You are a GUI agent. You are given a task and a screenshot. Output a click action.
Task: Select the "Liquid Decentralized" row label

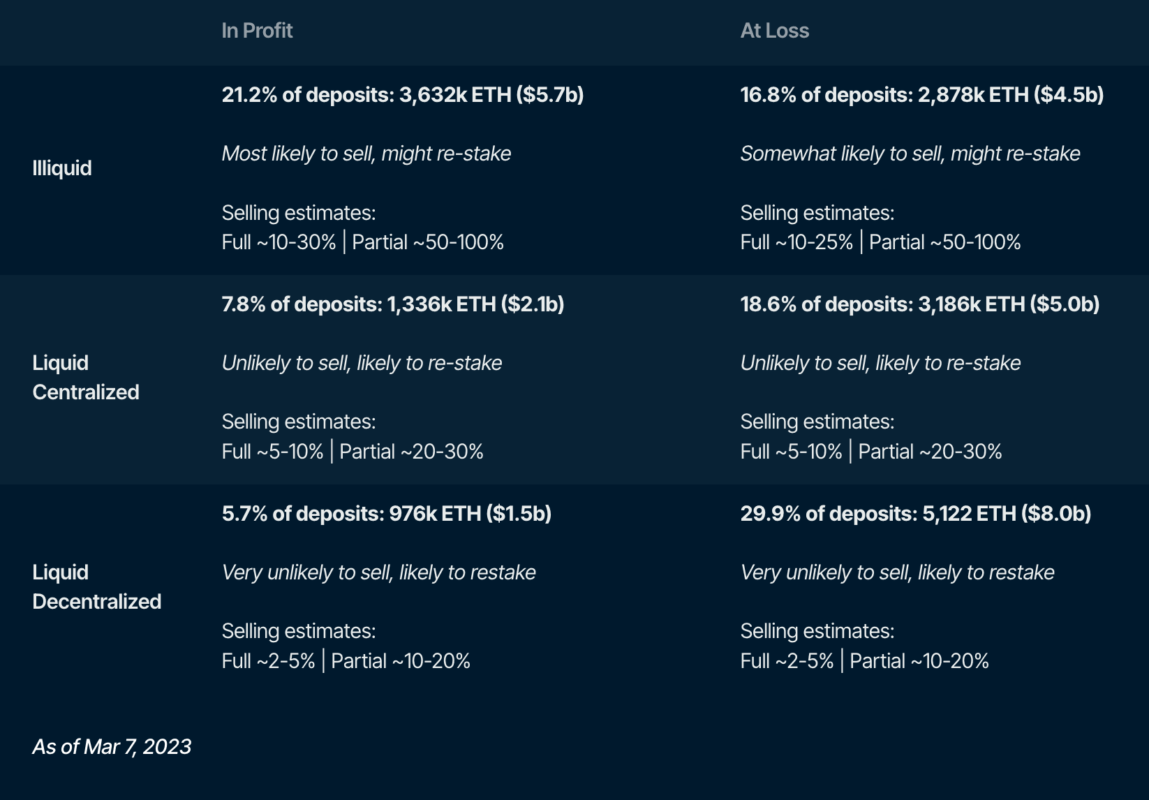tap(96, 587)
